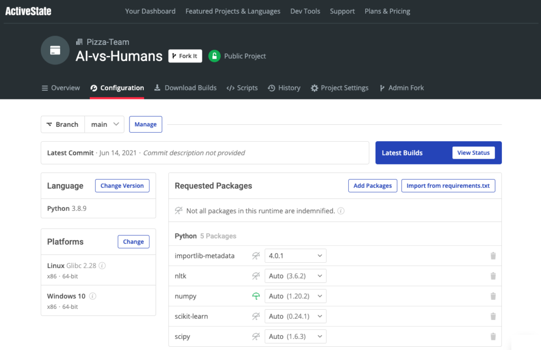
Task: Select the Configuration tab
Action: (x=117, y=88)
